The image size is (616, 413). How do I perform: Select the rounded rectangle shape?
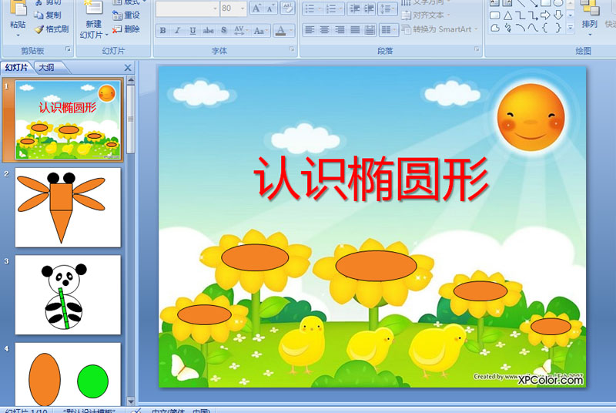(x=495, y=15)
